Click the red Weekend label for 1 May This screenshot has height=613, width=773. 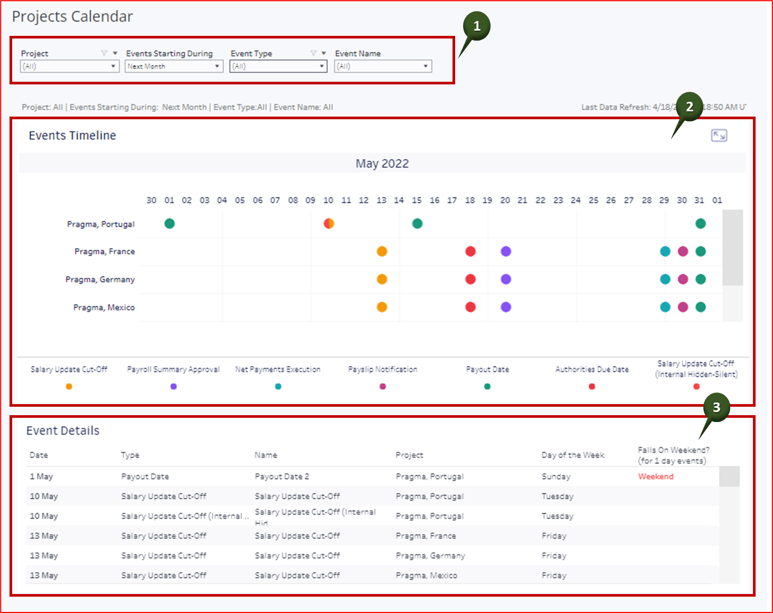[656, 476]
